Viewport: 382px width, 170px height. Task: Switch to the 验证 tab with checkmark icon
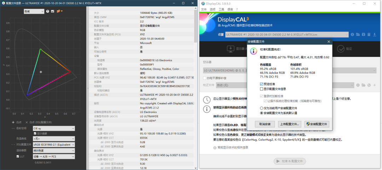point(345,49)
